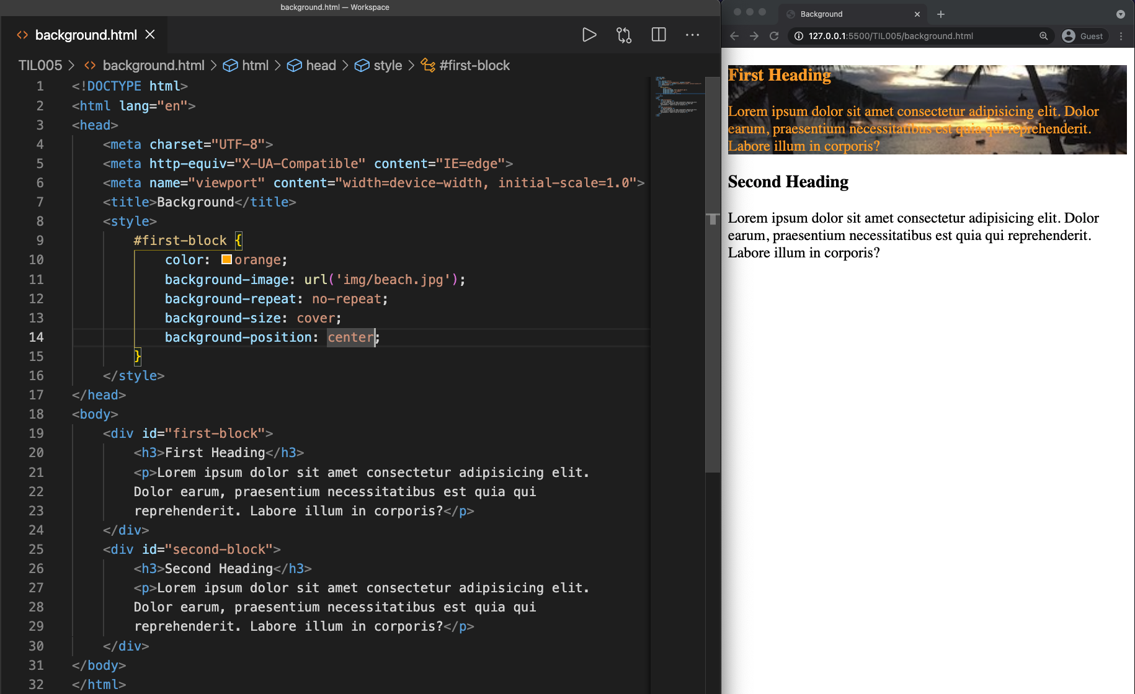Close the Background browser tab
The height and width of the screenshot is (694, 1135).
tap(917, 14)
